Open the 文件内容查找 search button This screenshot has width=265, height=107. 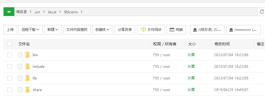(77, 30)
